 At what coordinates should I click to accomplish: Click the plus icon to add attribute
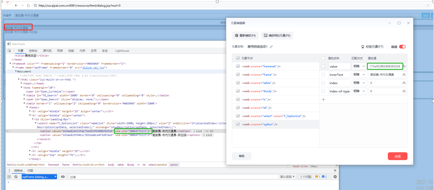pos(323,100)
